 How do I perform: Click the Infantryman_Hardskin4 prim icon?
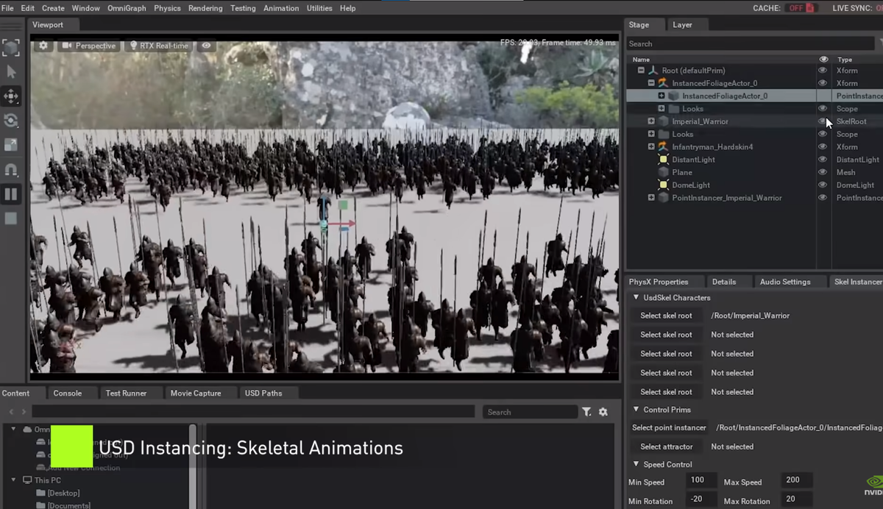click(663, 147)
